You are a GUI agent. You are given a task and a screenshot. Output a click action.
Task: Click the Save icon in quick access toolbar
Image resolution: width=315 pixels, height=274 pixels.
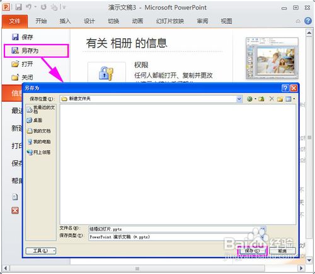18,8
